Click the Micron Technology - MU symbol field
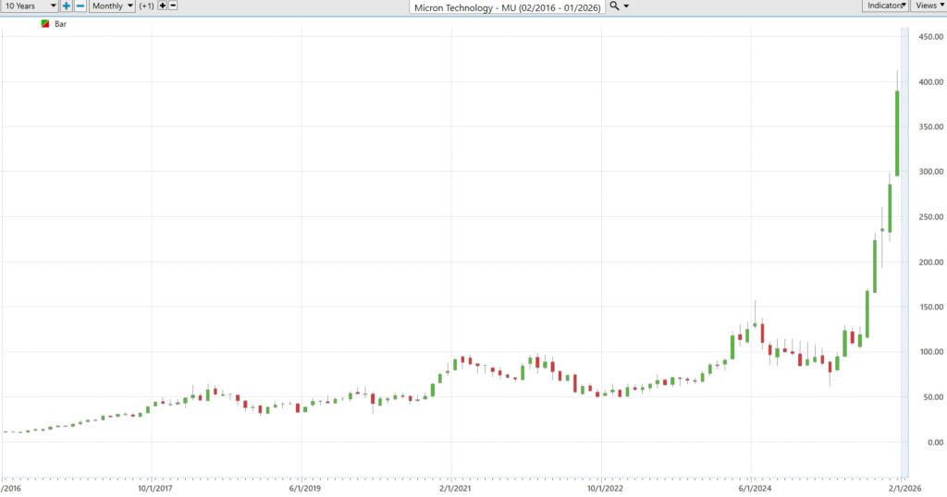Viewport: 947px width, 497px height. (x=507, y=6)
